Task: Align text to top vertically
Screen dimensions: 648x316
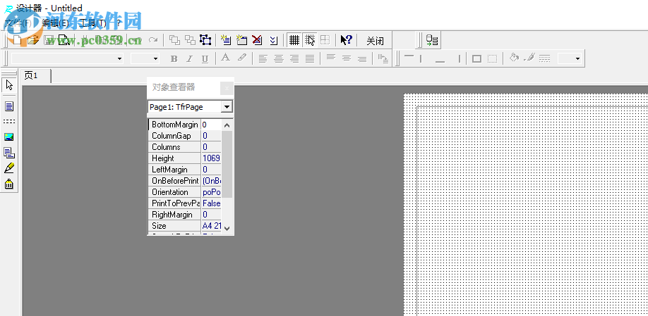Action: point(330,58)
